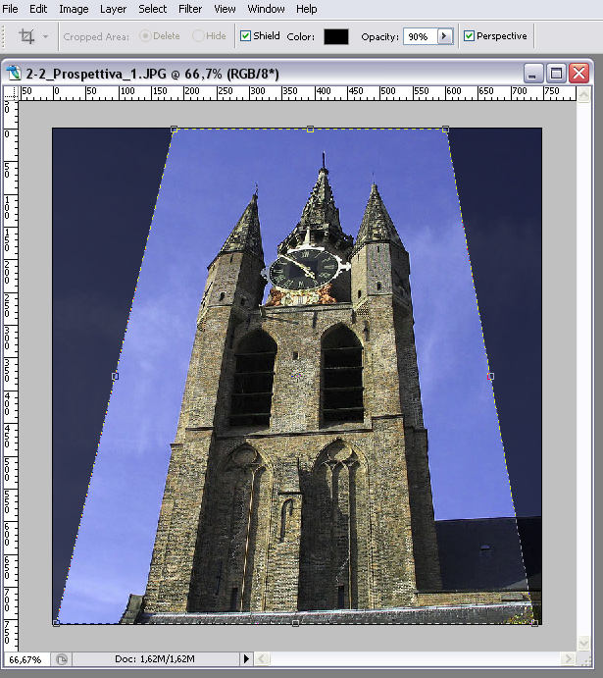Click the ruler origin corner box
603x678 pixels.
click(12, 93)
